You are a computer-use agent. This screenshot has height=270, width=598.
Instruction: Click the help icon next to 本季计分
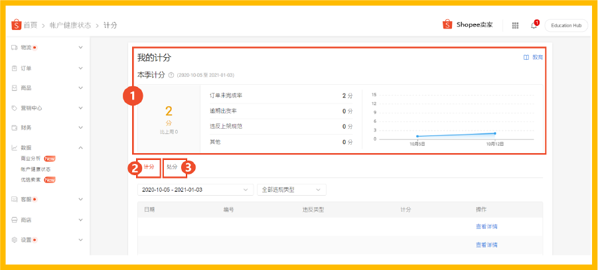[171, 75]
